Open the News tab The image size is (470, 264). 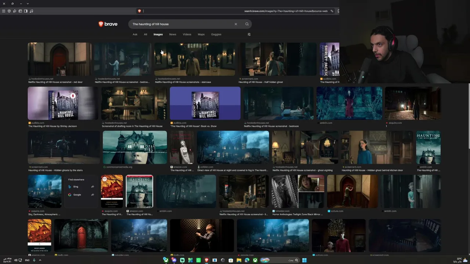coord(173,34)
